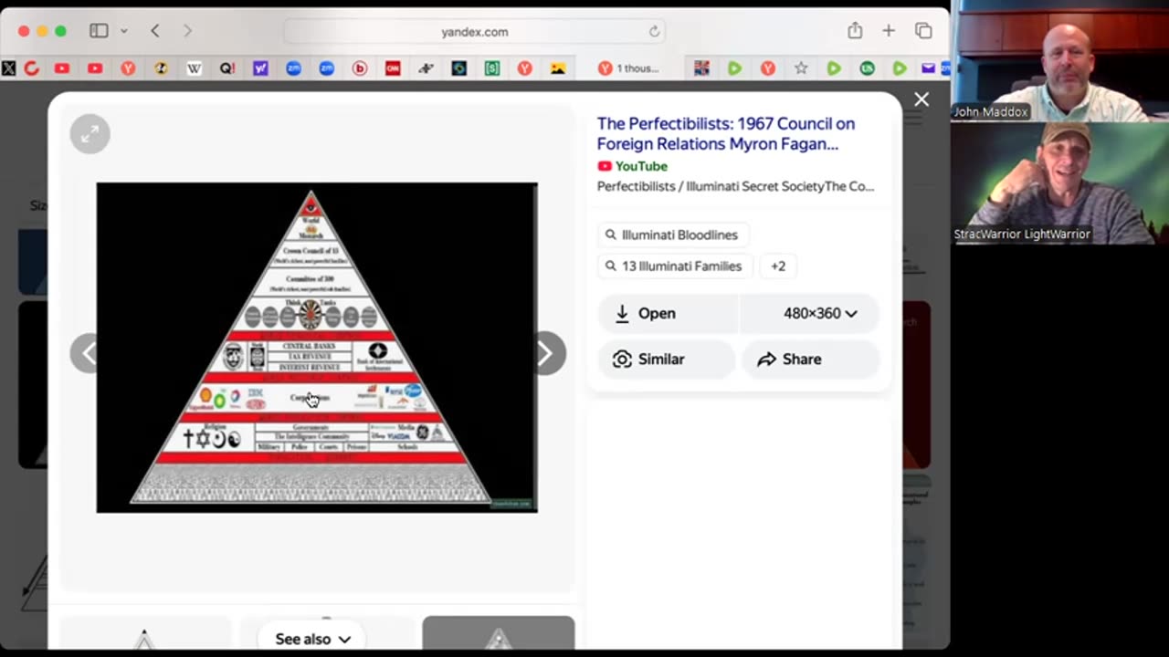
Task: Open the Safari Share menu
Action: click(855, 31)
